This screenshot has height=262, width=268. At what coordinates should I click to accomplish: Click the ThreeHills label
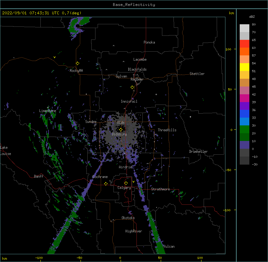(x=167, y=130)
